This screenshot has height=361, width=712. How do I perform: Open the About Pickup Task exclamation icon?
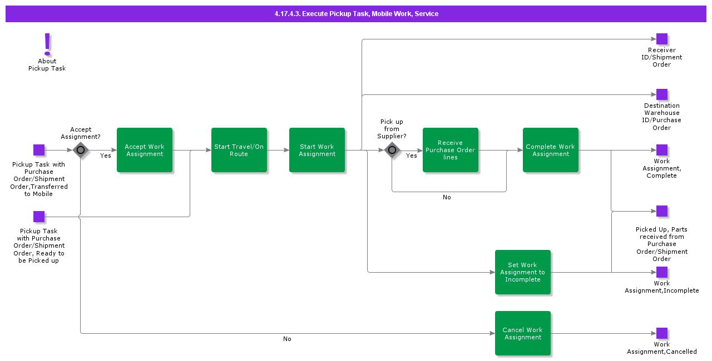[47, 44]
